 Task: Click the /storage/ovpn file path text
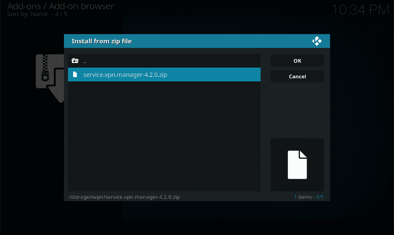point(125,197)
